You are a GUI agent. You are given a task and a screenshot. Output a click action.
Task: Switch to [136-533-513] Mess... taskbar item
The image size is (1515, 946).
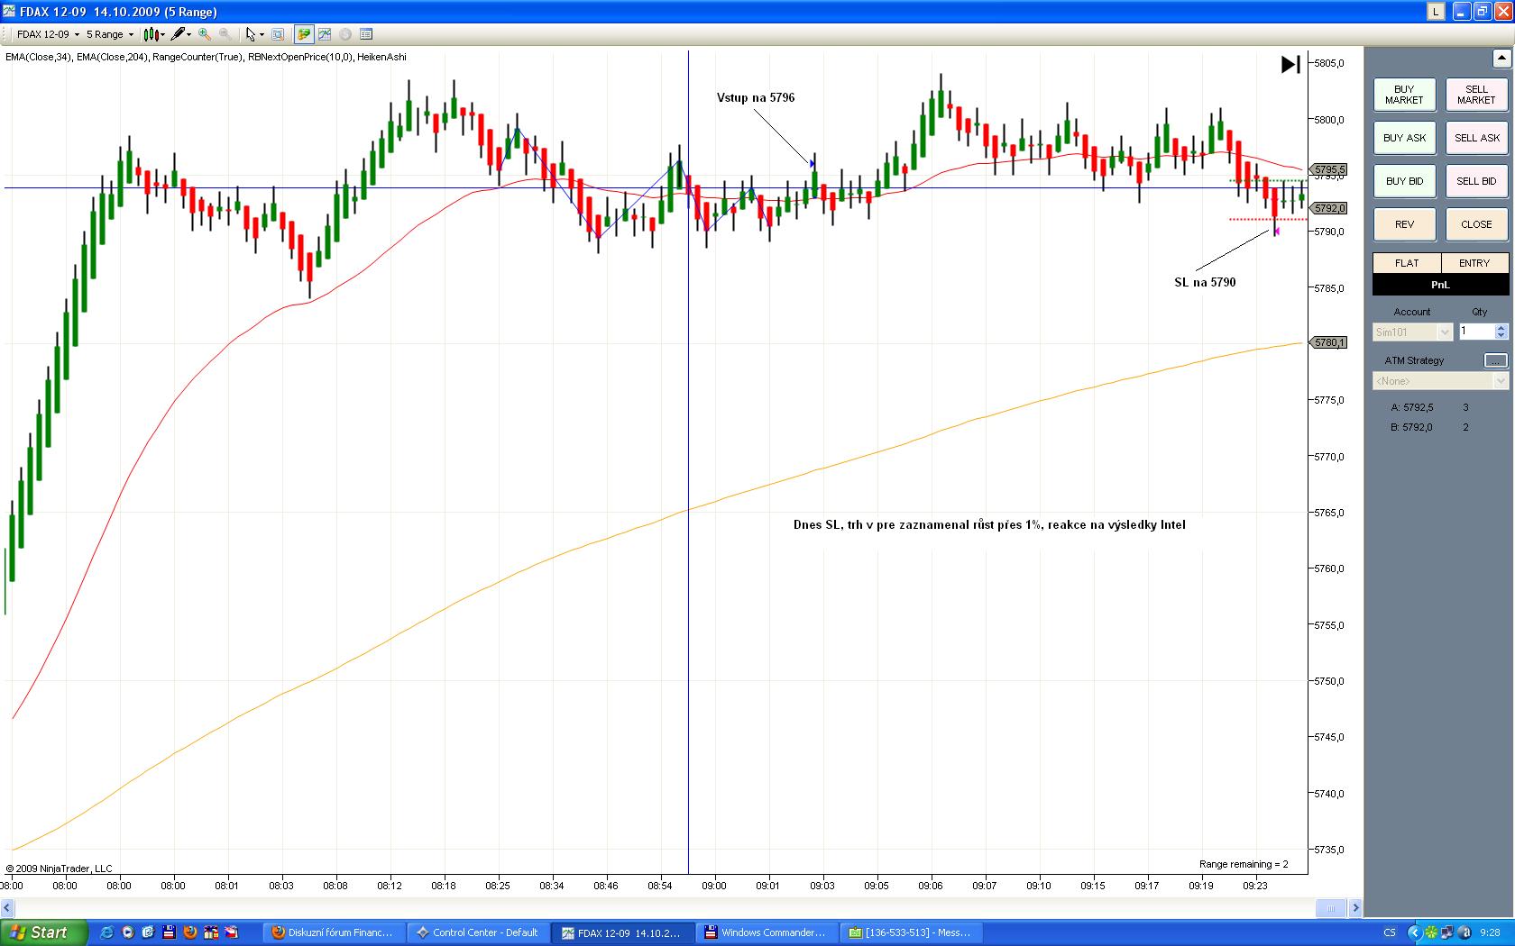point(911,932)
